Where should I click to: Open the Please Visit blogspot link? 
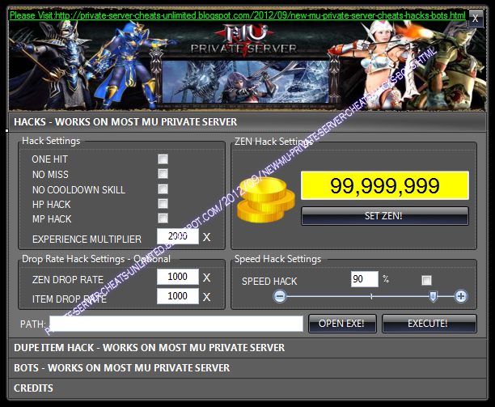click(x=238, y=15)
